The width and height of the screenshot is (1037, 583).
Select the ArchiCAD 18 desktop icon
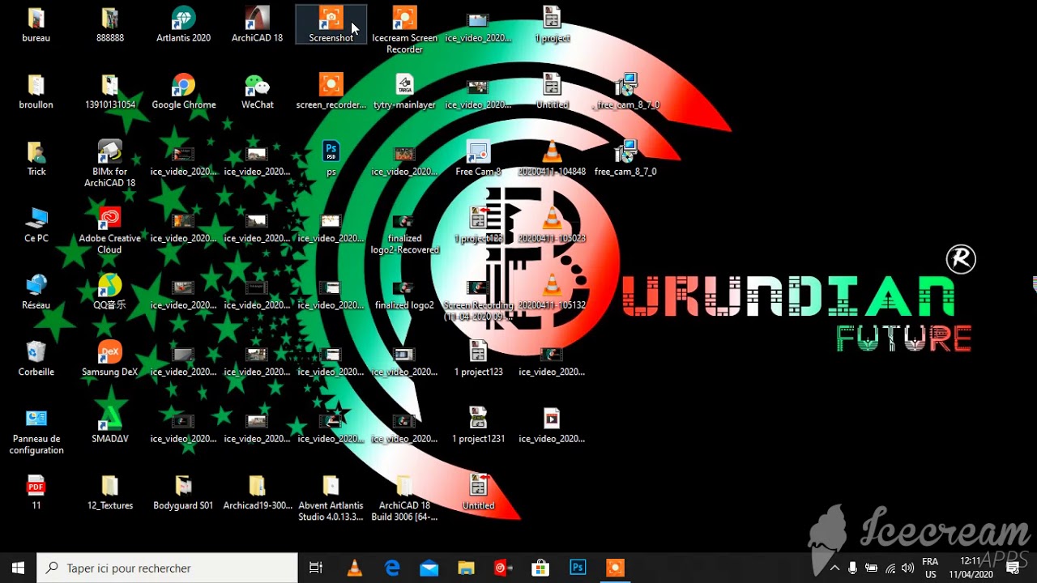(257, 24)
